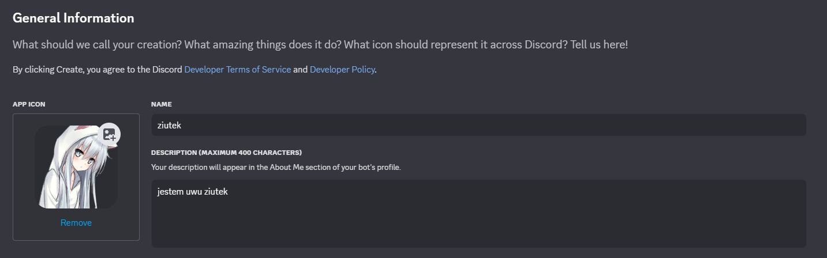Click the APP ICON label
Screen dimensions: 827x258
(x=29, y=104)
